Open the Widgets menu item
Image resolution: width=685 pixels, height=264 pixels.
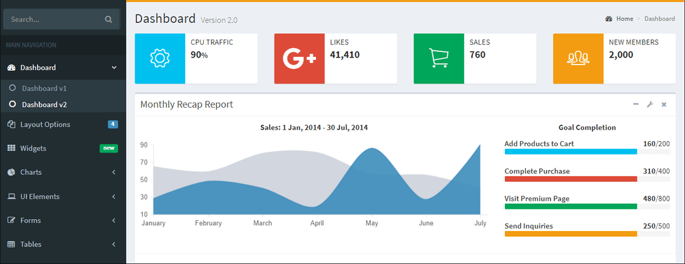pyautogui.click(x=33, y=148)
